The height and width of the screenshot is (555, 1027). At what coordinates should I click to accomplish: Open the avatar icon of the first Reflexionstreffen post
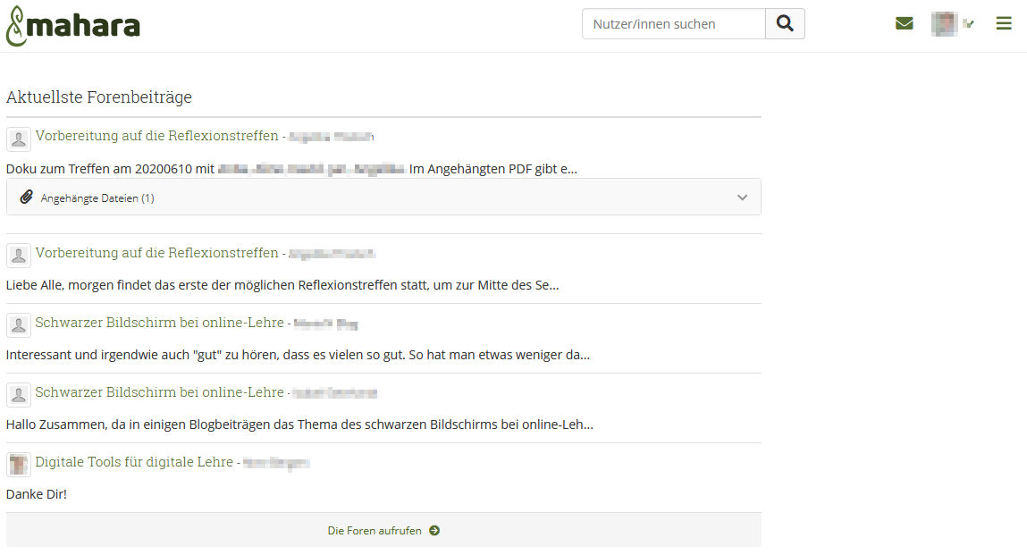coord(19,139)
